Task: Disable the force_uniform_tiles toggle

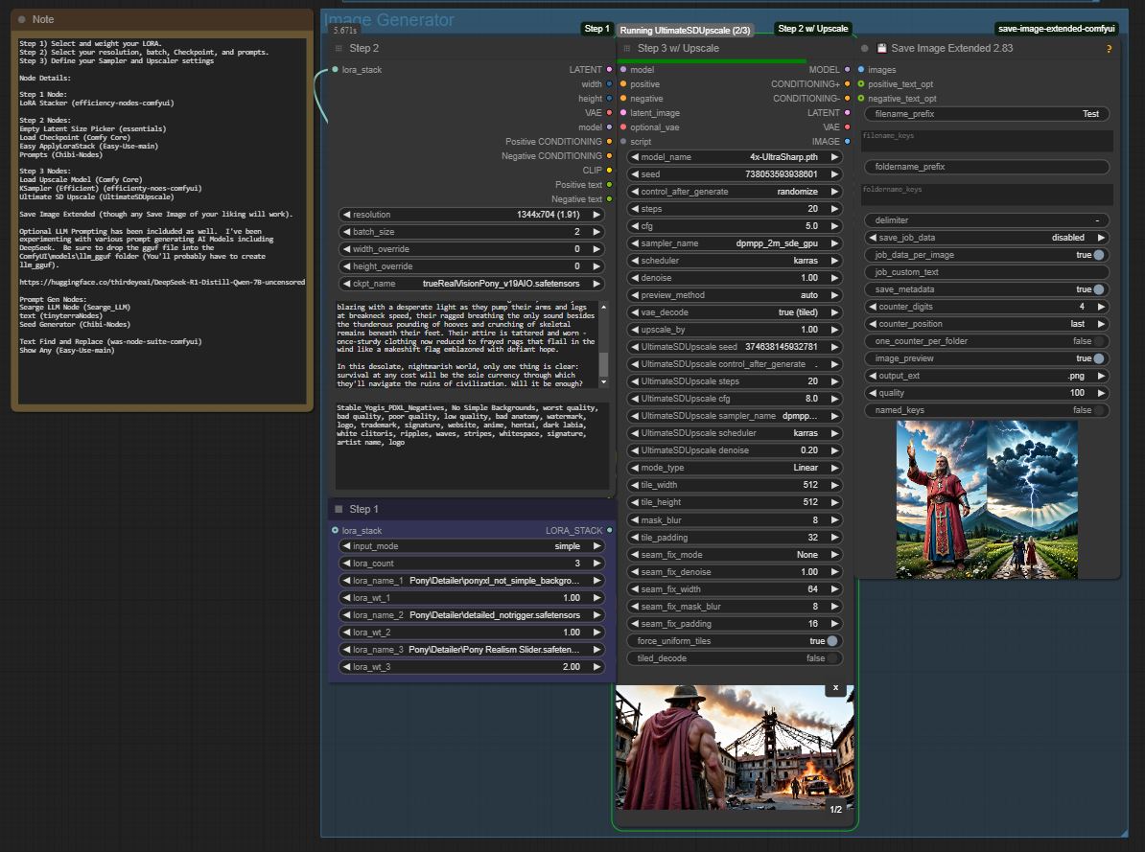Action: click(831, 641)
